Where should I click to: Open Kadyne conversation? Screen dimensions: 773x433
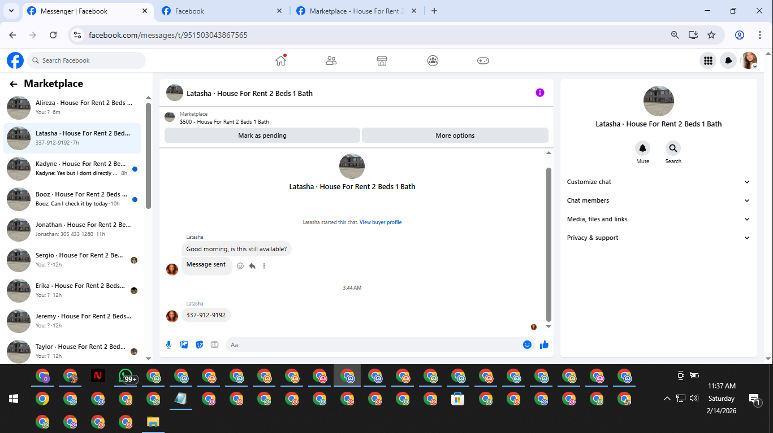72,168
